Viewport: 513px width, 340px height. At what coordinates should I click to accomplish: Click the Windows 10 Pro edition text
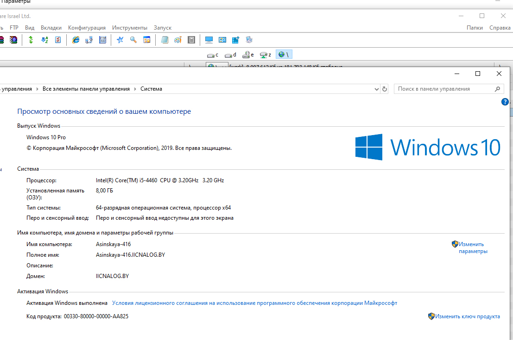point(46,137)
